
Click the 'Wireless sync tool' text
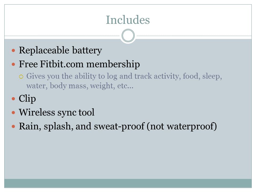[57, 113]
